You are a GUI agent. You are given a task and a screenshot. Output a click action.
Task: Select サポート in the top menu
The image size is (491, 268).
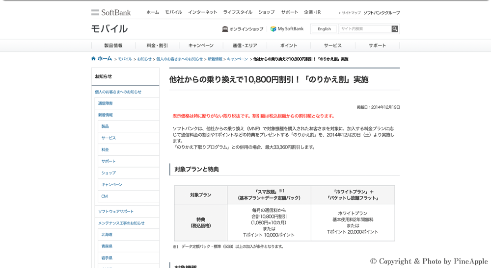coord(289,12)
